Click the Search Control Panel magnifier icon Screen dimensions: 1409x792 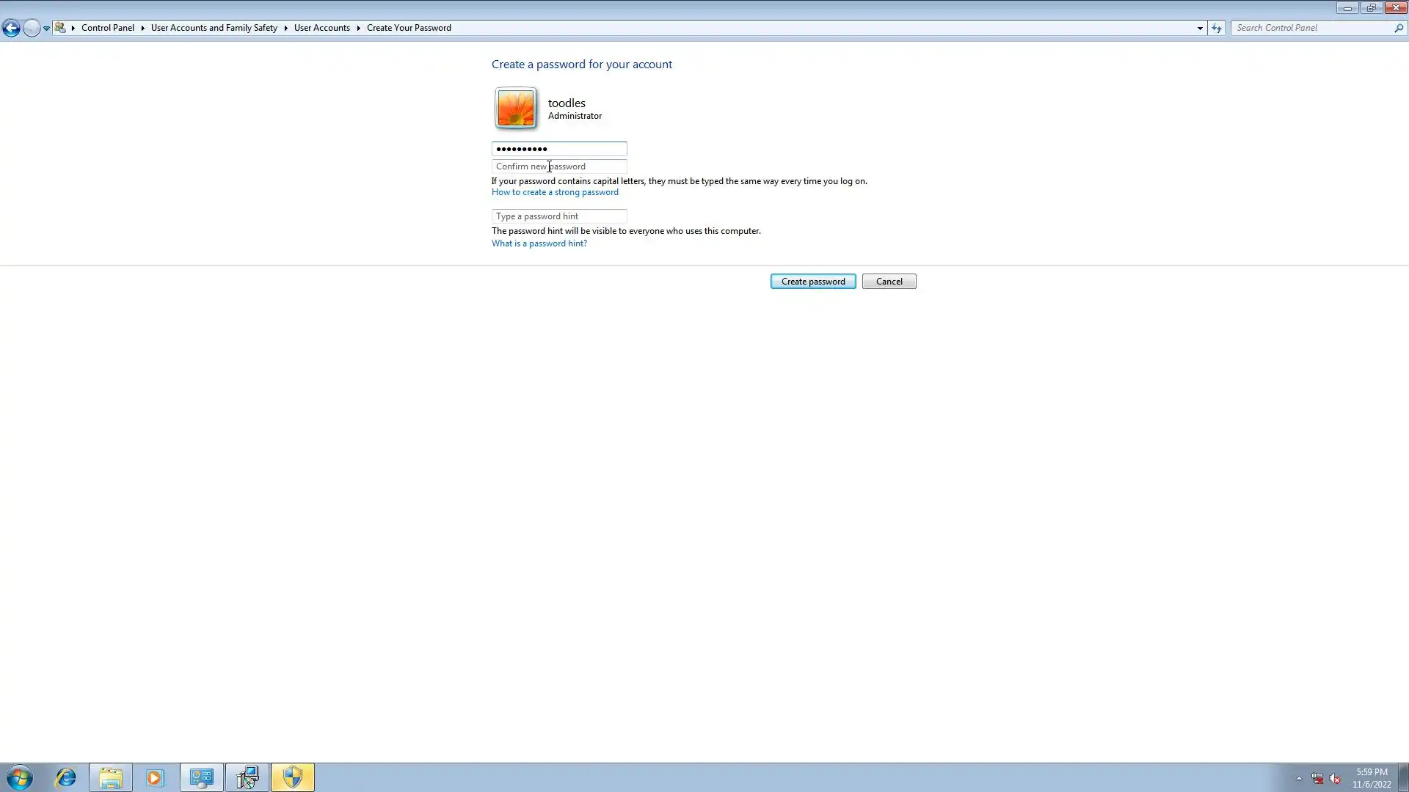1399,28
